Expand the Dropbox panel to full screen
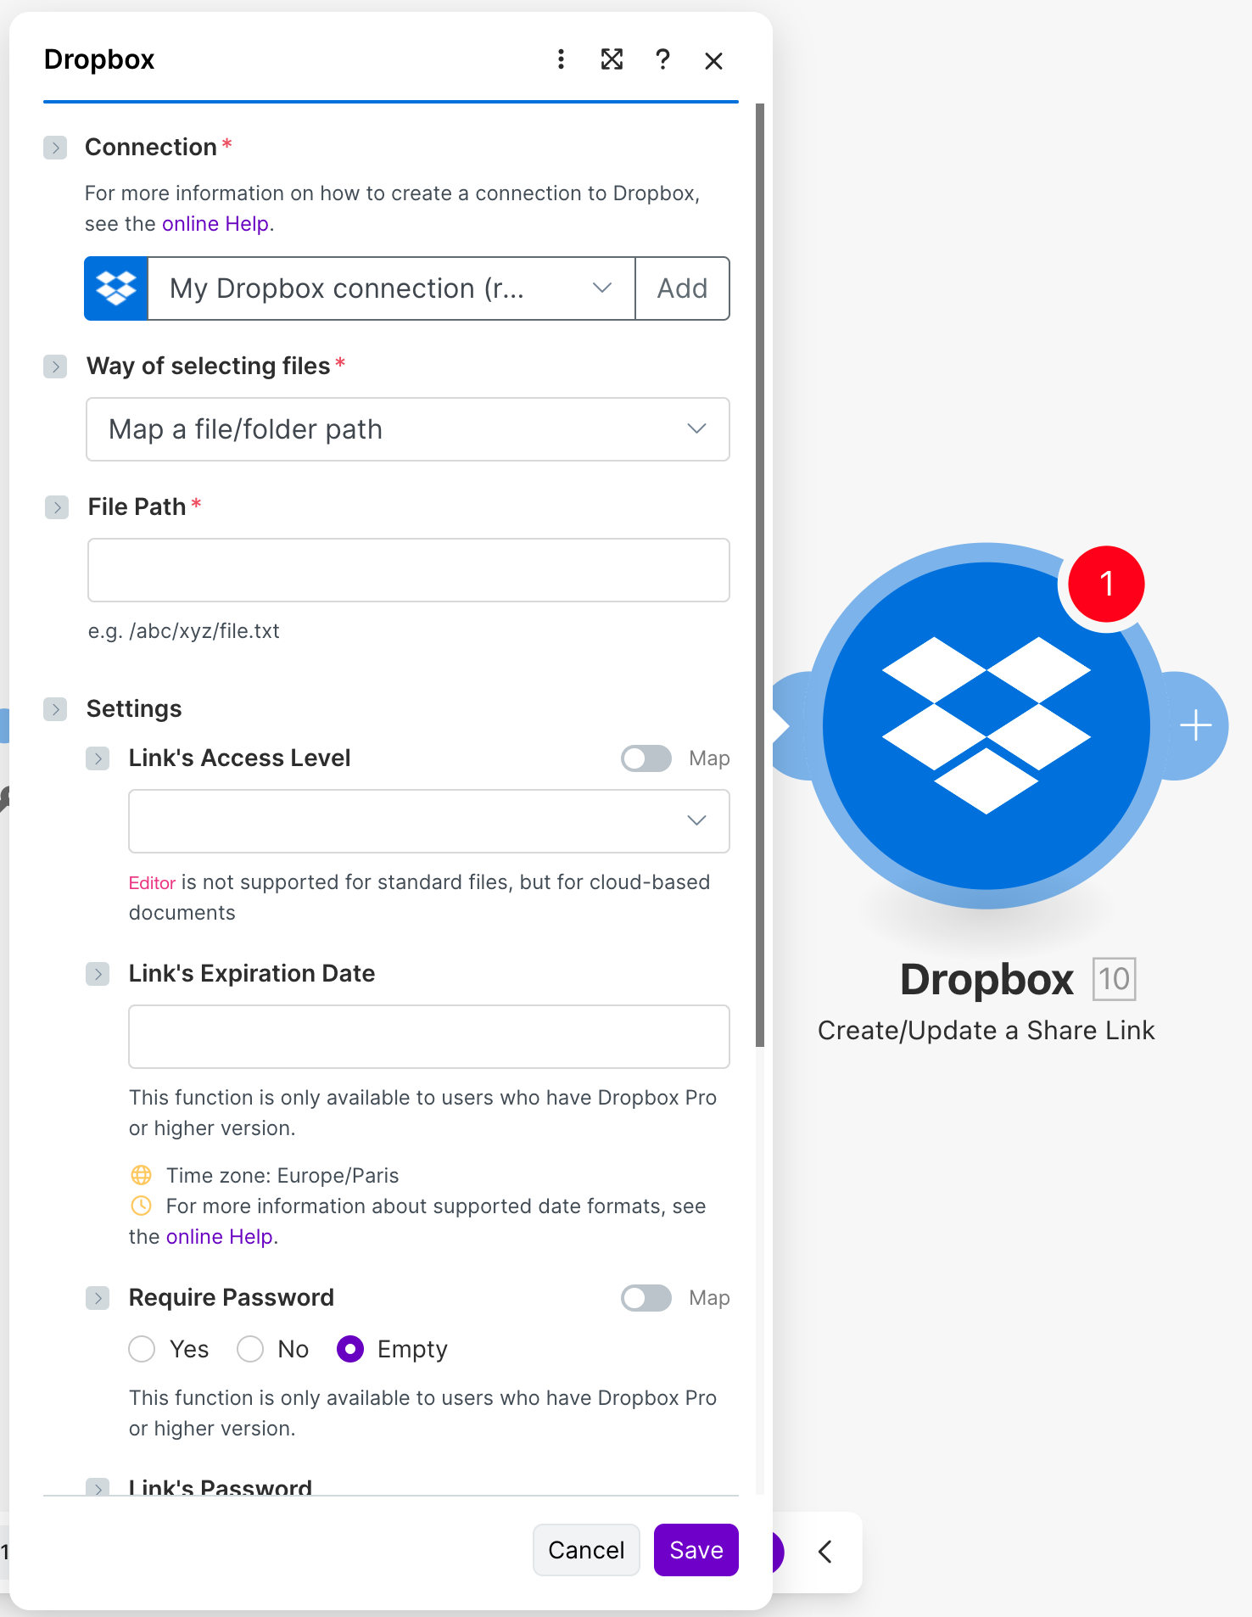Image resolution: width=1252 pixels, height=1617 pixels. point(612,59)
